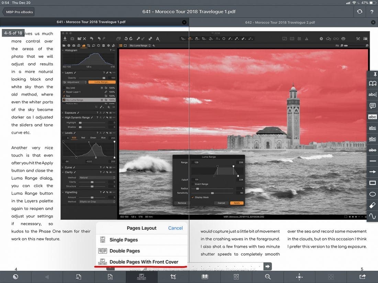Choose Double Pages With Front Cover
Viewport: 378px width, 283px height.
(x=144, y=262)
